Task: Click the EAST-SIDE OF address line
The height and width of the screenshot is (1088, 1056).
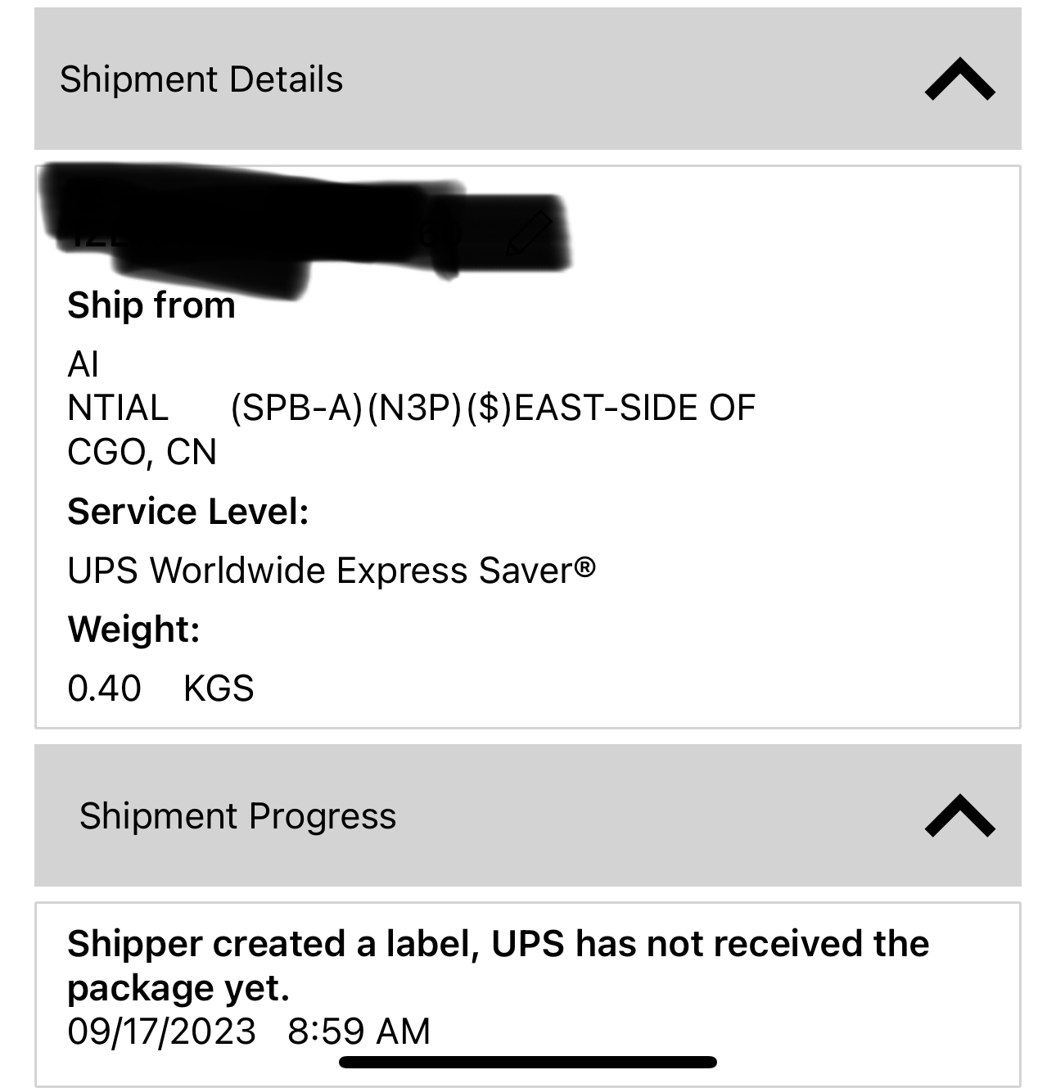Action: coord(634,408)
